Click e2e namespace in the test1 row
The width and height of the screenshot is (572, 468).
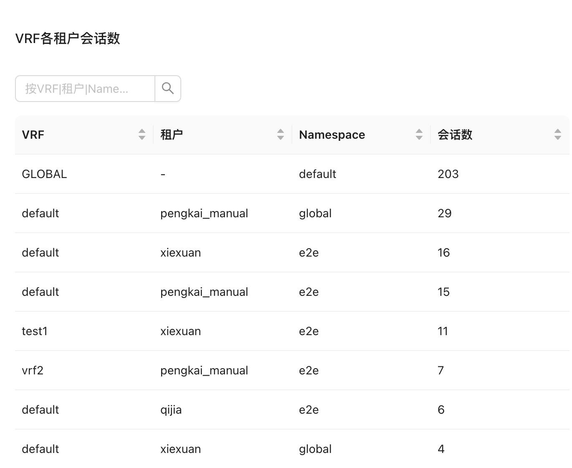click(x=309, y=331)
